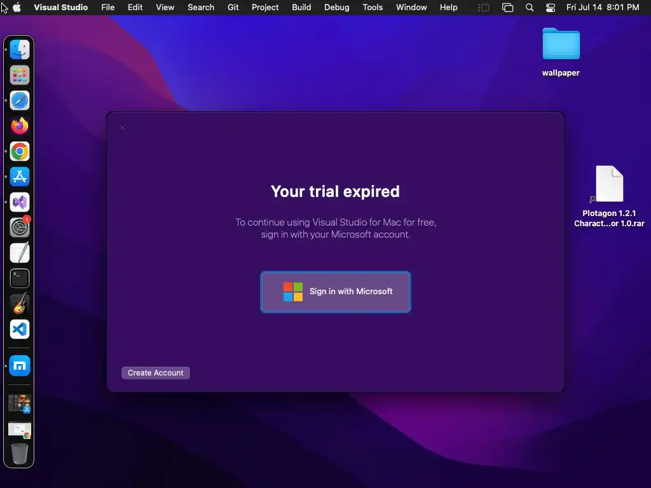Open the Trash in the dock
This screenshot has width=651, height=488.
[20, 453]
